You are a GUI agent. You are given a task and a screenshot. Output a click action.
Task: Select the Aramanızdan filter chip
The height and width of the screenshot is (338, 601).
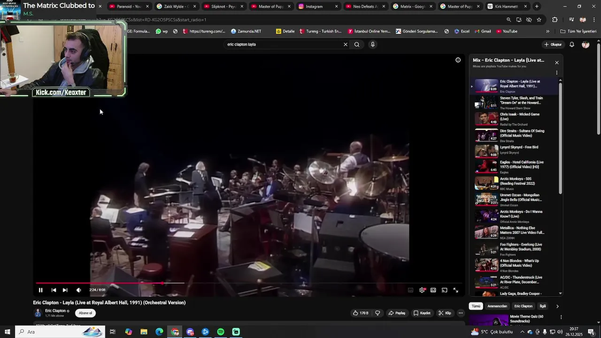click(497, 306)
